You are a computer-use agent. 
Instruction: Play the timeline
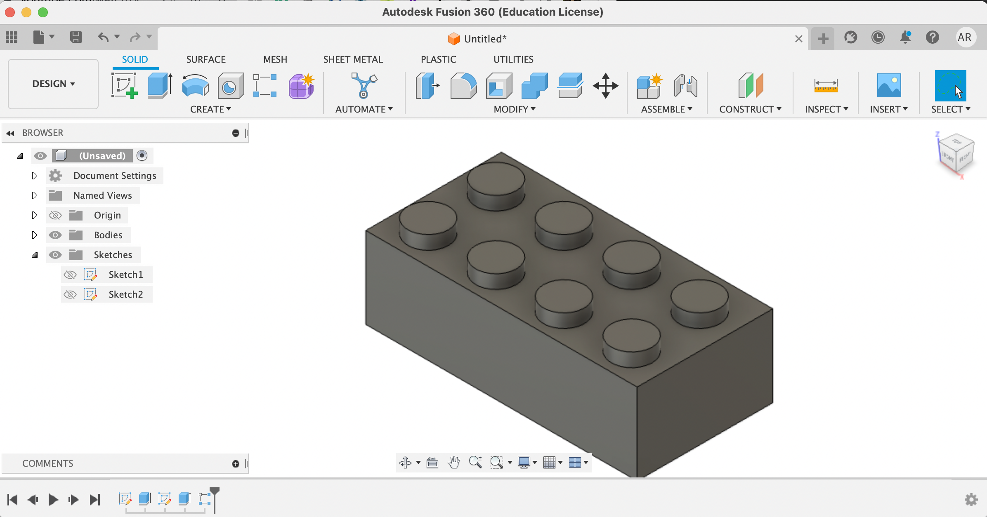point(53,500)
